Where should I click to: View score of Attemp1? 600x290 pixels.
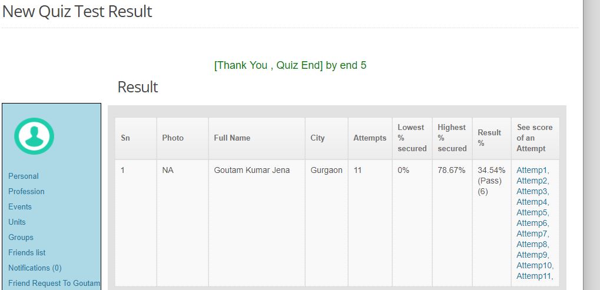(532, 170)
